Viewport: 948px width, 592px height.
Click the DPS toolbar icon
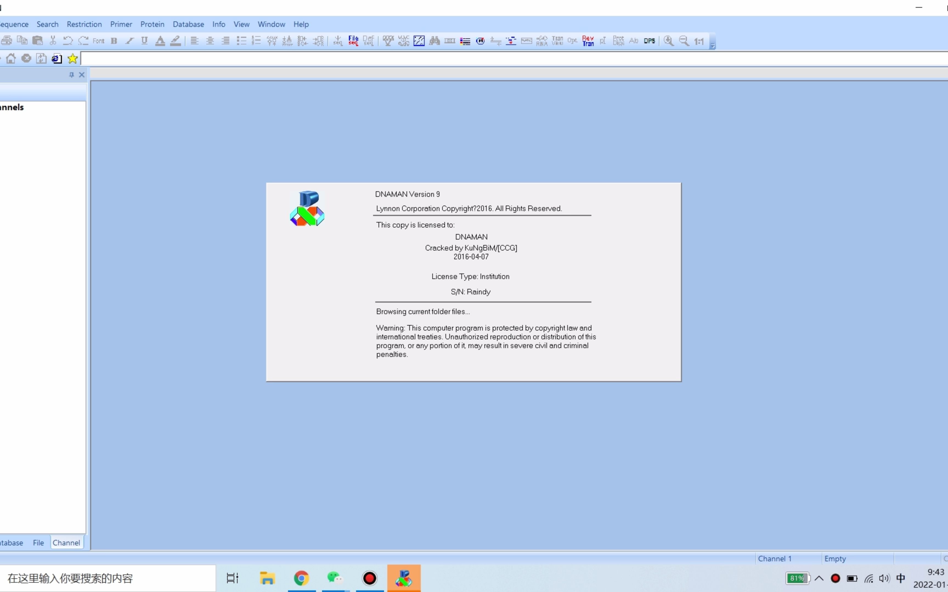(649, 41)
